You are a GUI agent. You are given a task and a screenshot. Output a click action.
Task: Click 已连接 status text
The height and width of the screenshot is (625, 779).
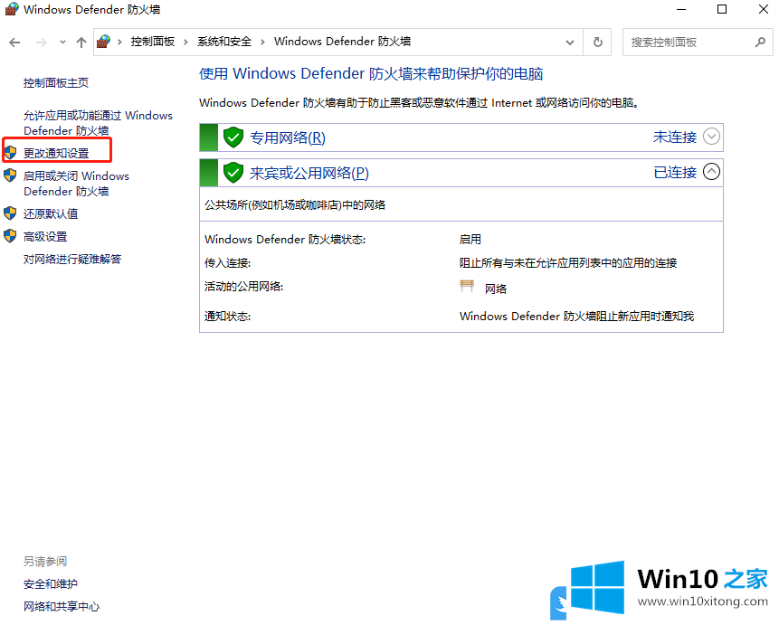click(x=675, y=172)
